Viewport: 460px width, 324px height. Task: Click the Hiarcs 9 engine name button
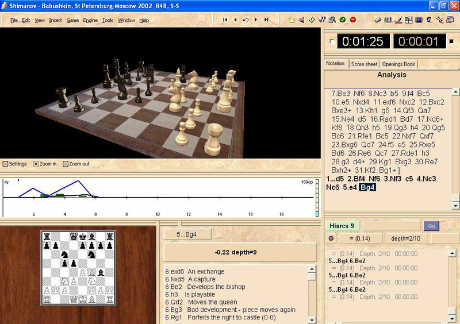[342, 226]
